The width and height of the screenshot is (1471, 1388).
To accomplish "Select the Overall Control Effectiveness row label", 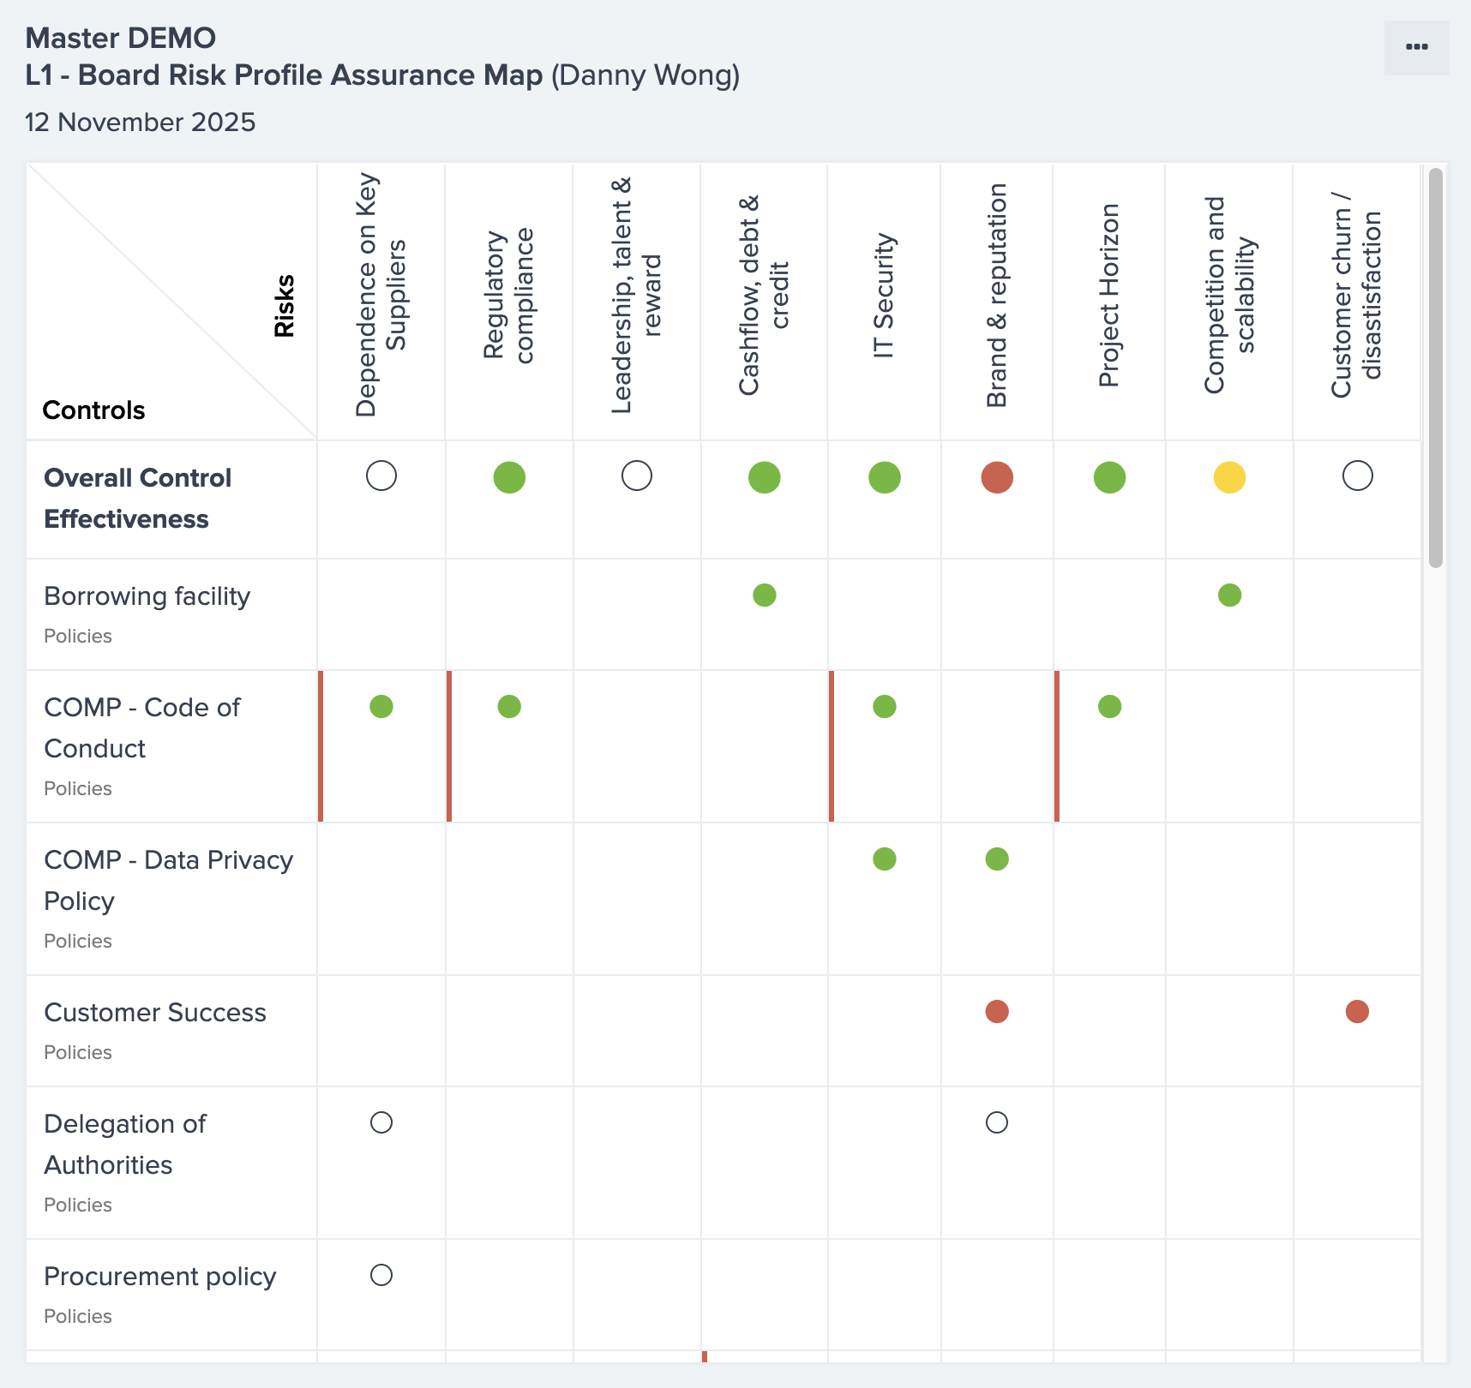I will tap(137, 498).
